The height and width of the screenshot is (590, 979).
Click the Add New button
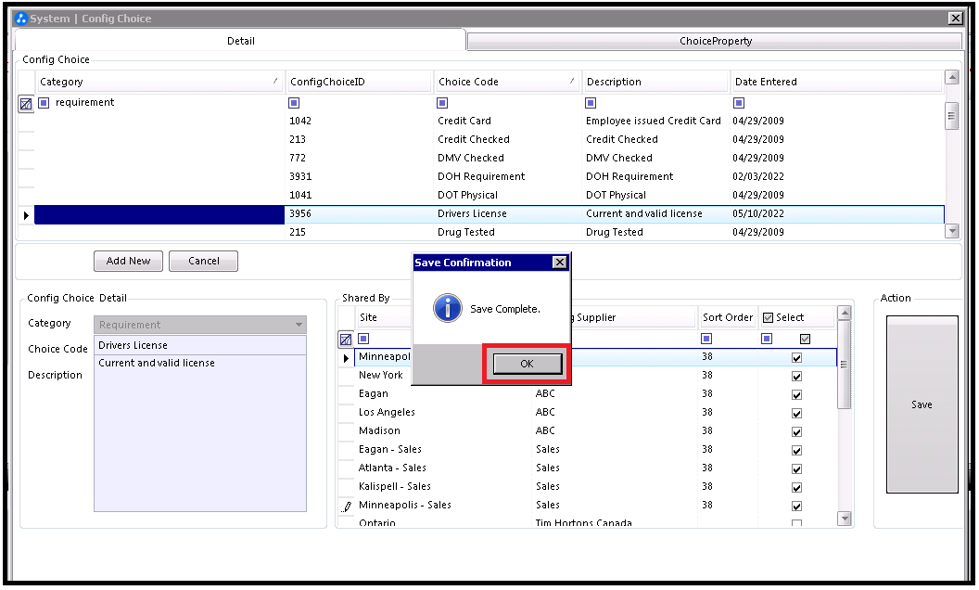(128, 262)
